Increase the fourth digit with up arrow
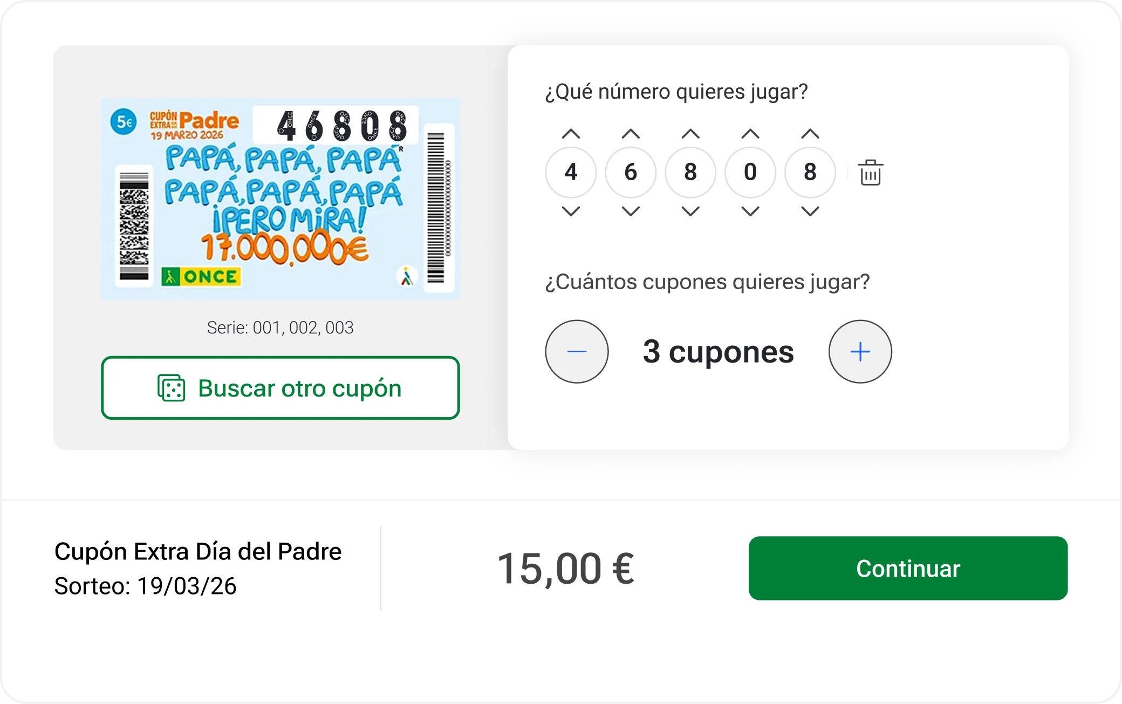 click(x=750, y=134)
